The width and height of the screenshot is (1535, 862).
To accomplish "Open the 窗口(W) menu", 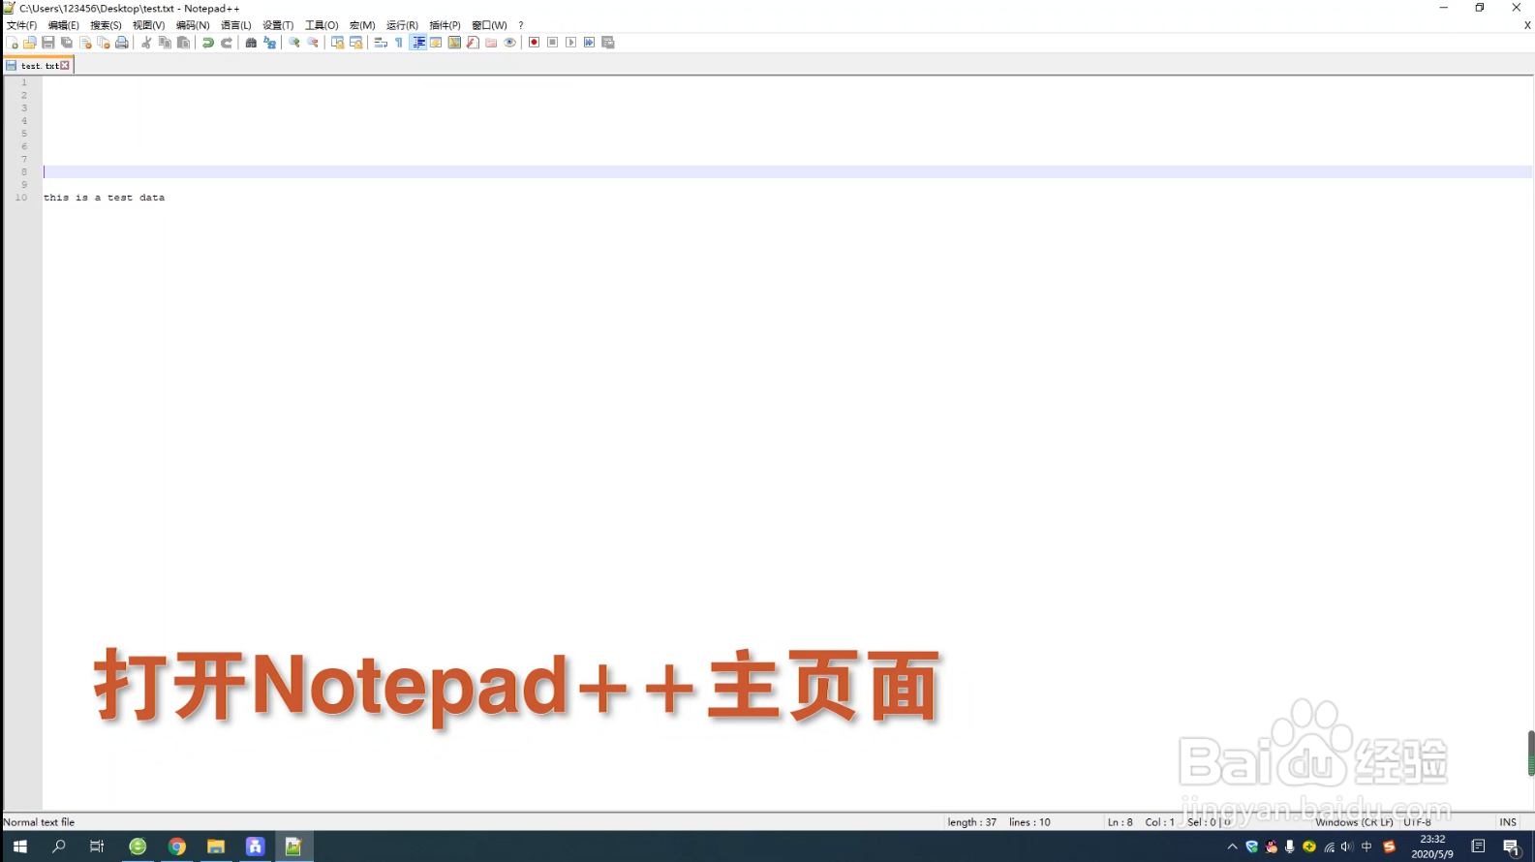I will tap(489, 25).
